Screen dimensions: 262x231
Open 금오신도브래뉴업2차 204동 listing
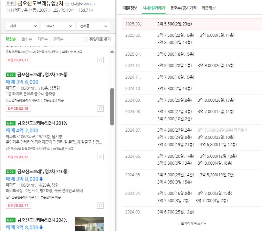tap(42, 220)
